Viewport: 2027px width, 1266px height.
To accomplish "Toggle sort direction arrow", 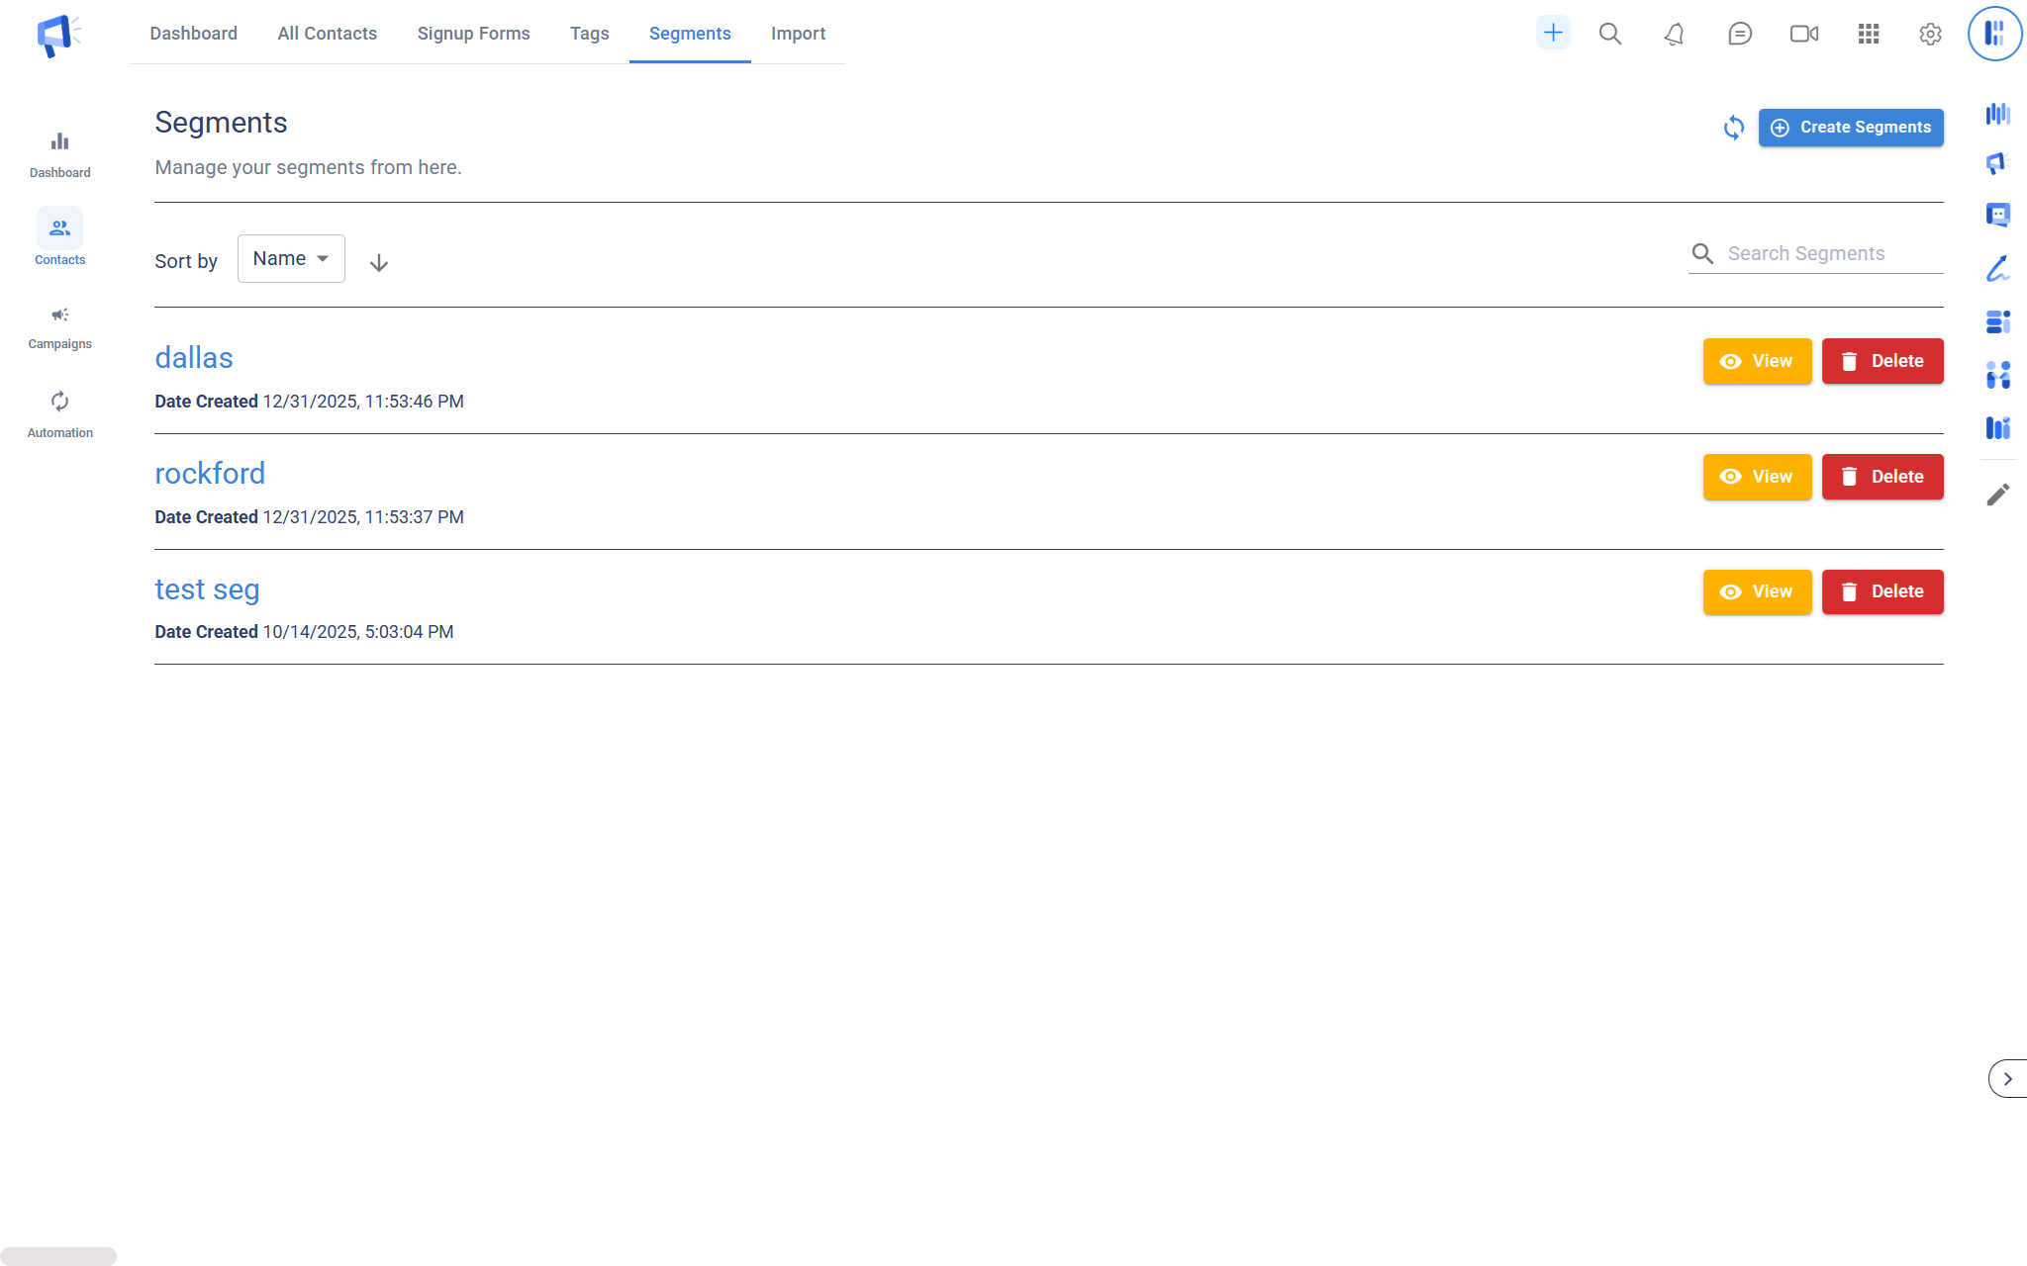I will coord(378,263).
